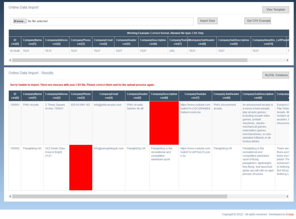Image resolution: width=296 pixels, height=219 pixels.
Task: Click results table CompanyHeader csv[5] header
Action: click(137, 96)
